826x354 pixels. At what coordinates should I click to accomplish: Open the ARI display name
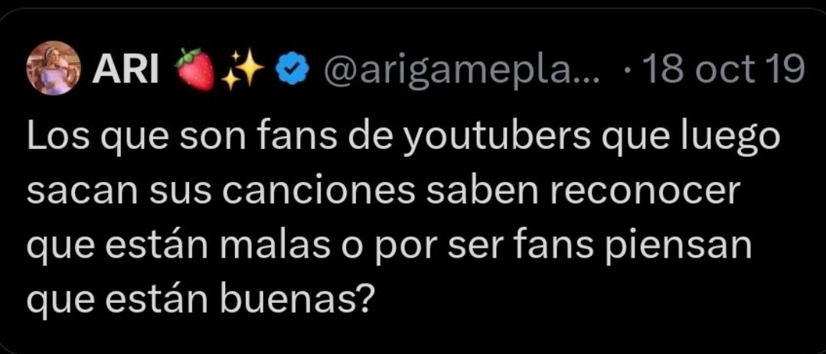click(126, 70)
